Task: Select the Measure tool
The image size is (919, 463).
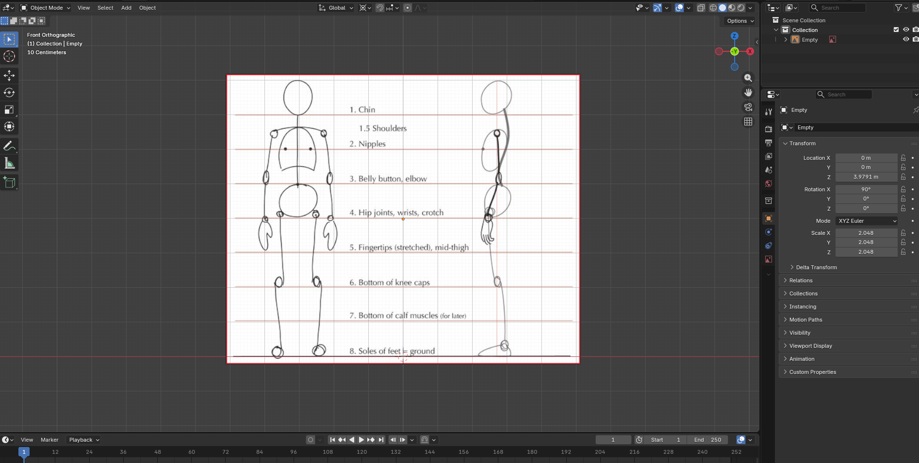Action: point(9,163)
